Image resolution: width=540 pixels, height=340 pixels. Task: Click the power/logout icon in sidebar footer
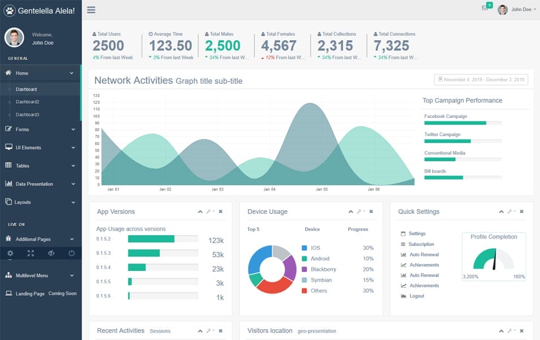click(x=72, y=253)
